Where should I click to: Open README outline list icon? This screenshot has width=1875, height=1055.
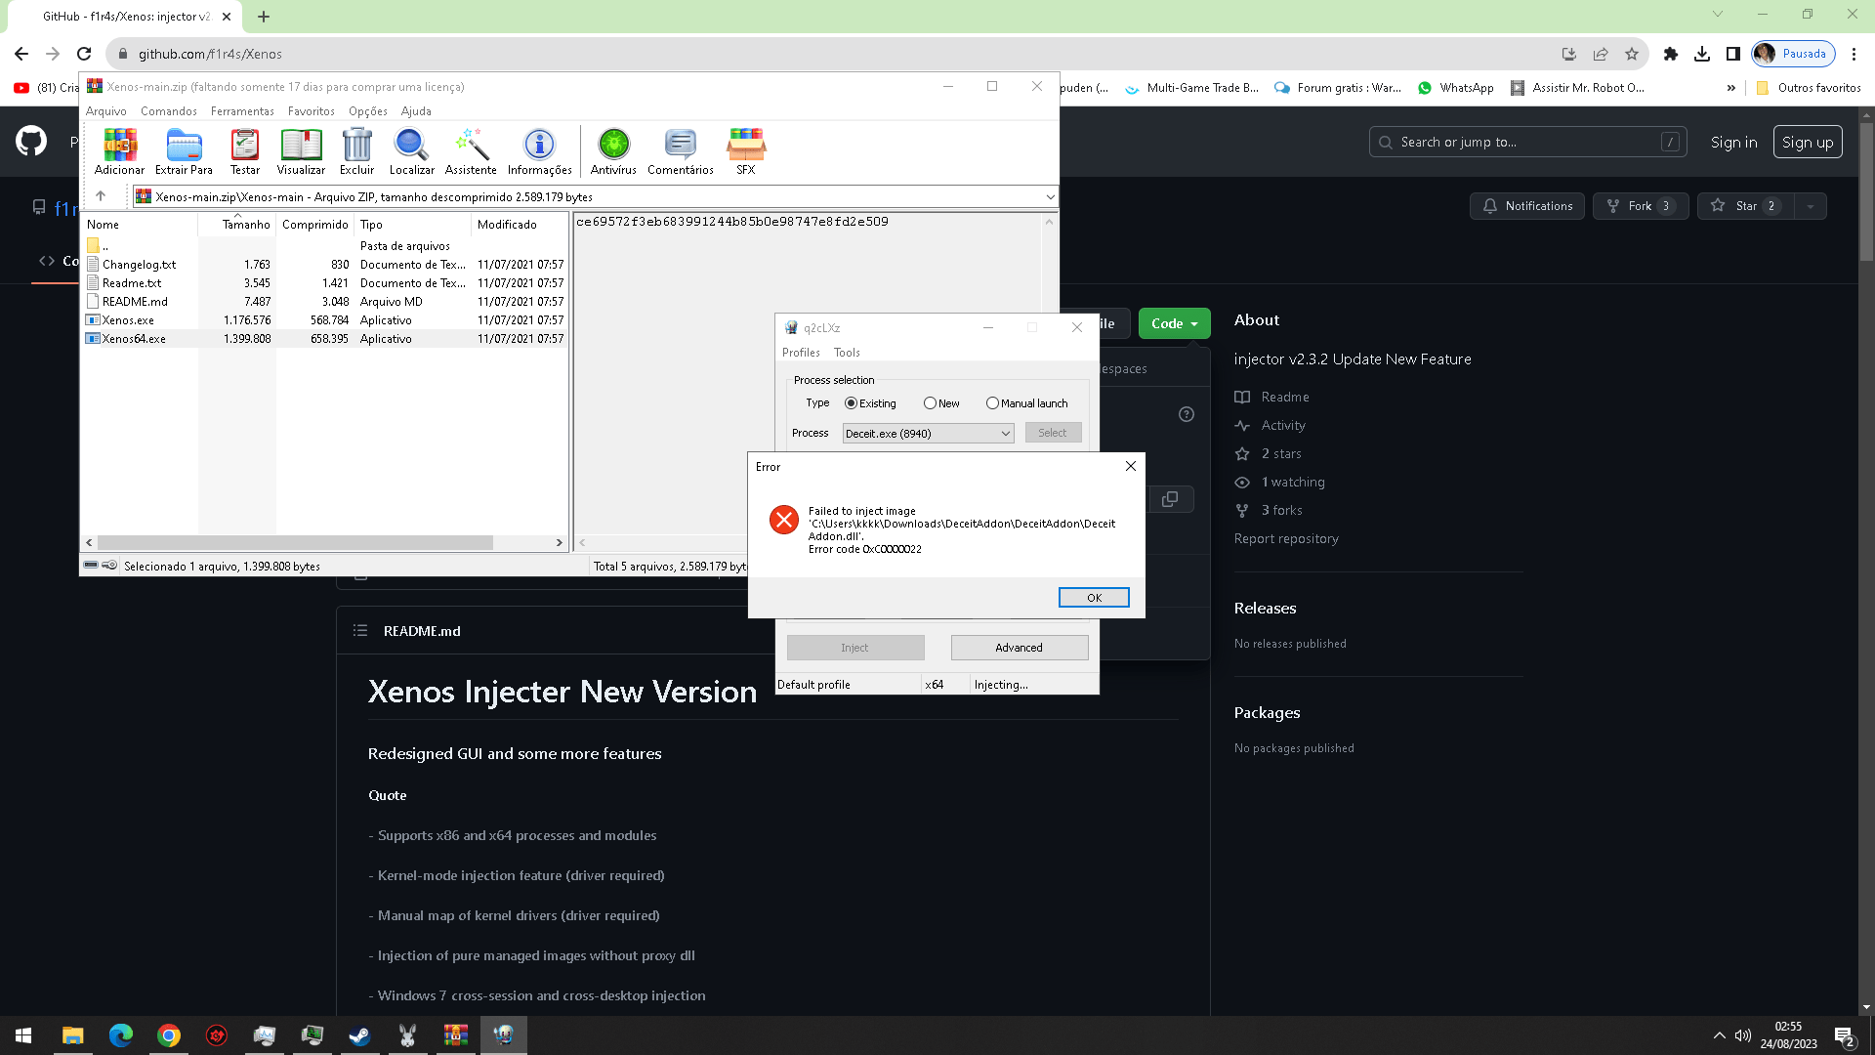(x=360, y=631)
